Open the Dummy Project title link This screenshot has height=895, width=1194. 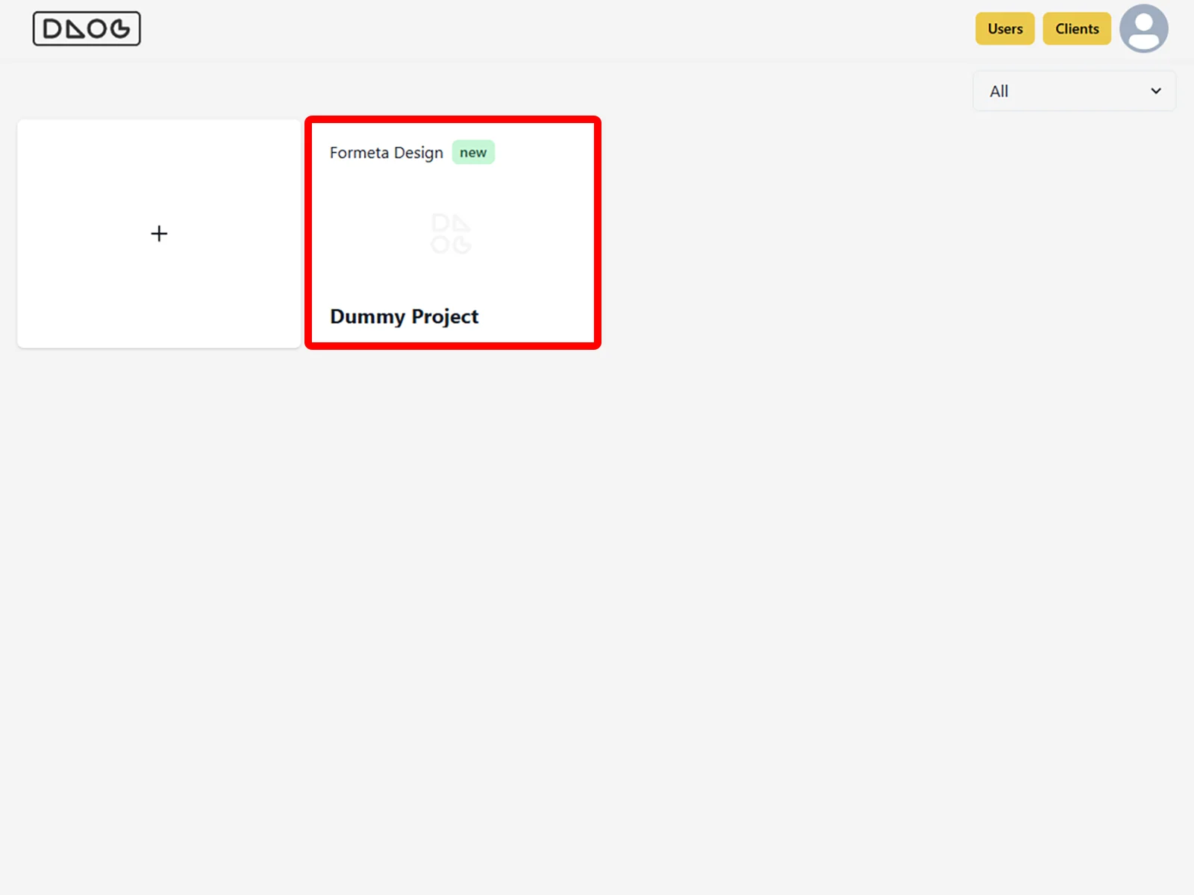point(404,316)
